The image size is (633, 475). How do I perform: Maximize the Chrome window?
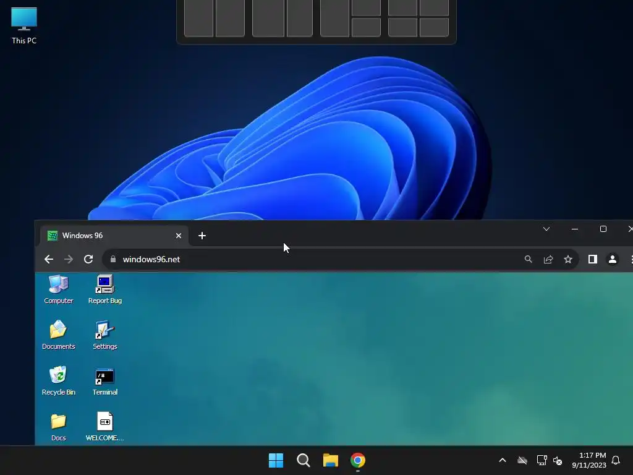tap(603, 229)
